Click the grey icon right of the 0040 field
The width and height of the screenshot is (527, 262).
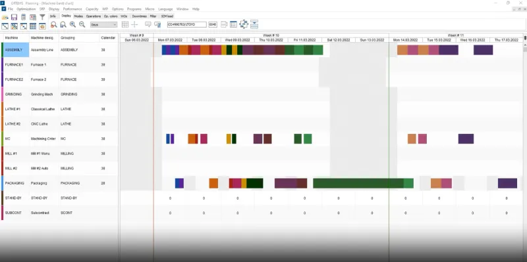click(224, 24)
